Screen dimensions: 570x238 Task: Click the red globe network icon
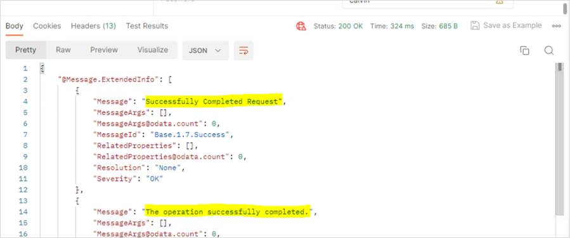coord(301,26)
